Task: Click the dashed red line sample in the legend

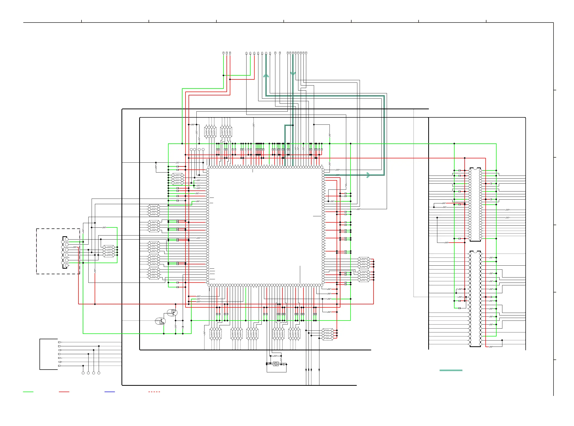Action: (x=154, y=392)
